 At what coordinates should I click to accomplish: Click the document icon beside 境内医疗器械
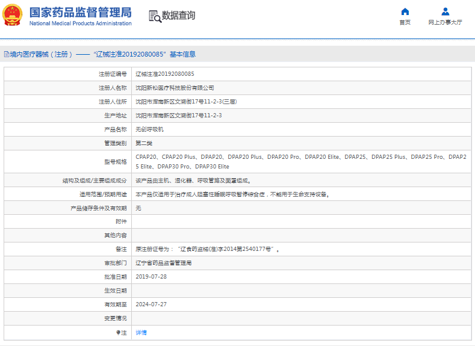[7, 54]
